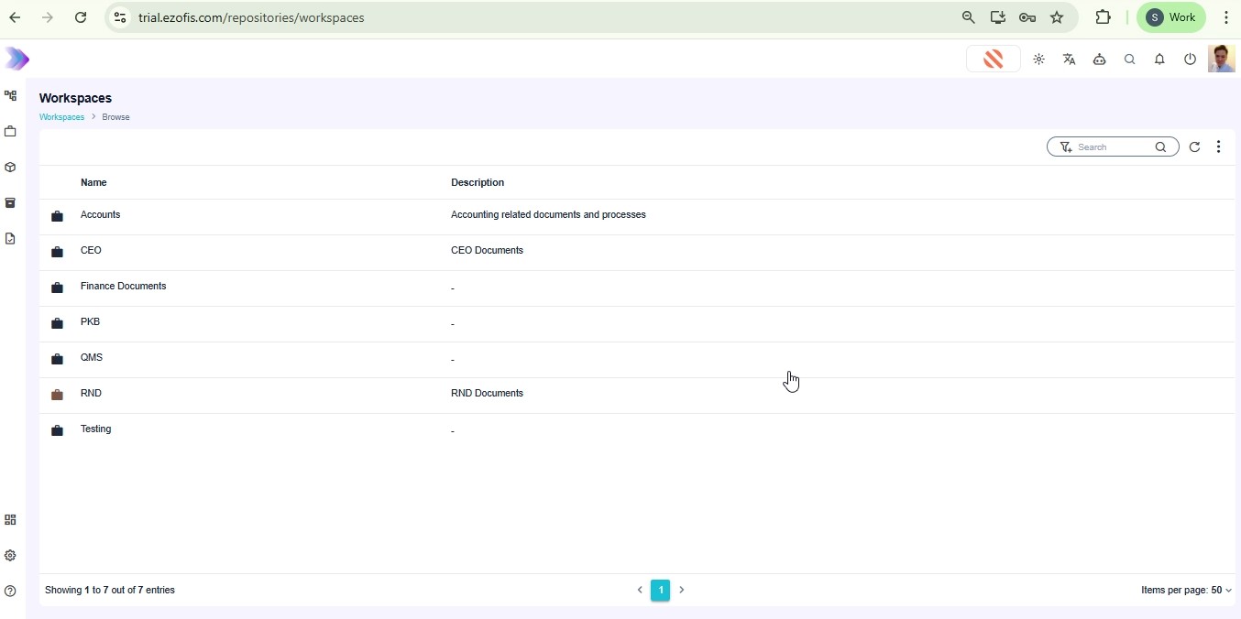1241x619 pixels.
Task: Click the notifications bell icon
Action: pos(1159,60)
